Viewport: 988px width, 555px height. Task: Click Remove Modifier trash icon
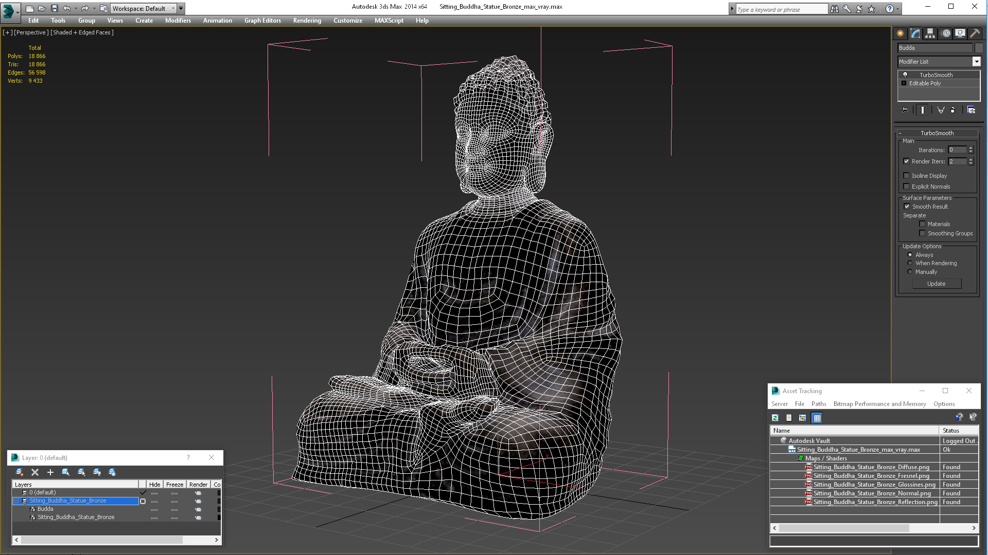(952, 110)
